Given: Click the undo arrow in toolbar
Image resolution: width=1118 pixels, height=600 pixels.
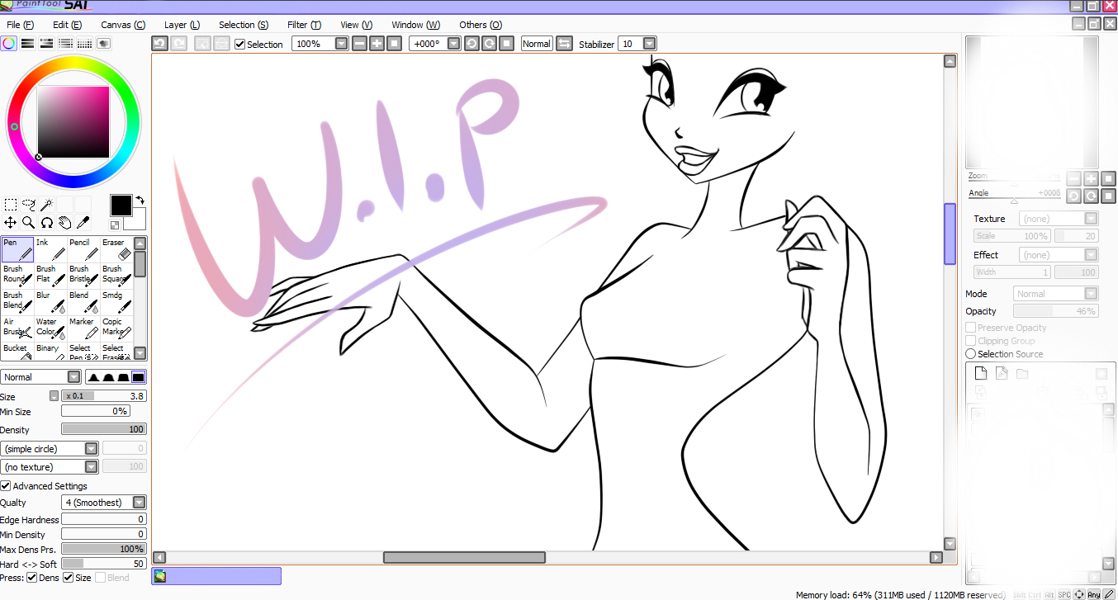Looking at the screenshot, I should pos(160,44).
